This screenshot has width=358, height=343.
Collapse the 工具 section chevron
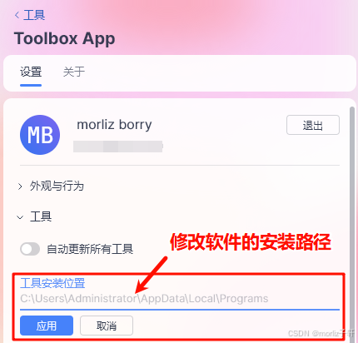[20, 217]
